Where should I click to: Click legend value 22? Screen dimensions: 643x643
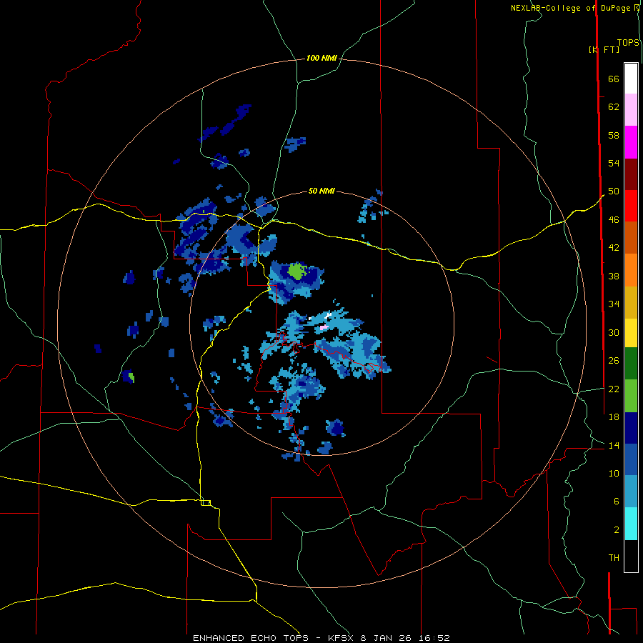pyautogui.click(x=614, y=389)
